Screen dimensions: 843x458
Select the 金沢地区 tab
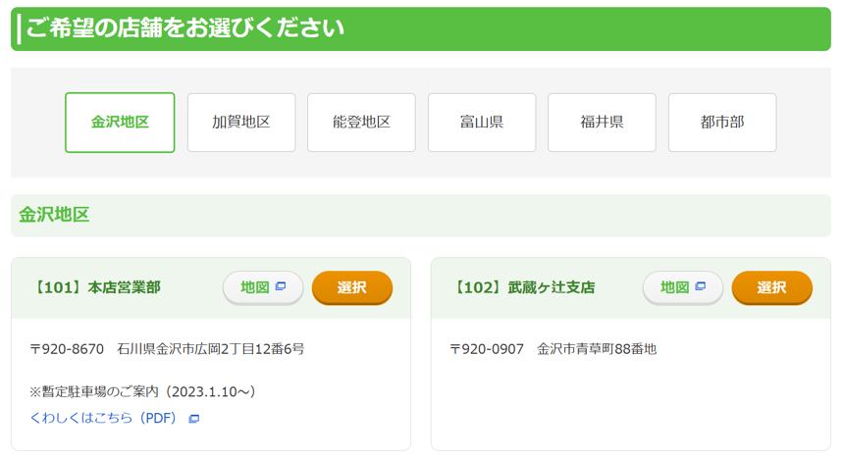tap(120, 123)
